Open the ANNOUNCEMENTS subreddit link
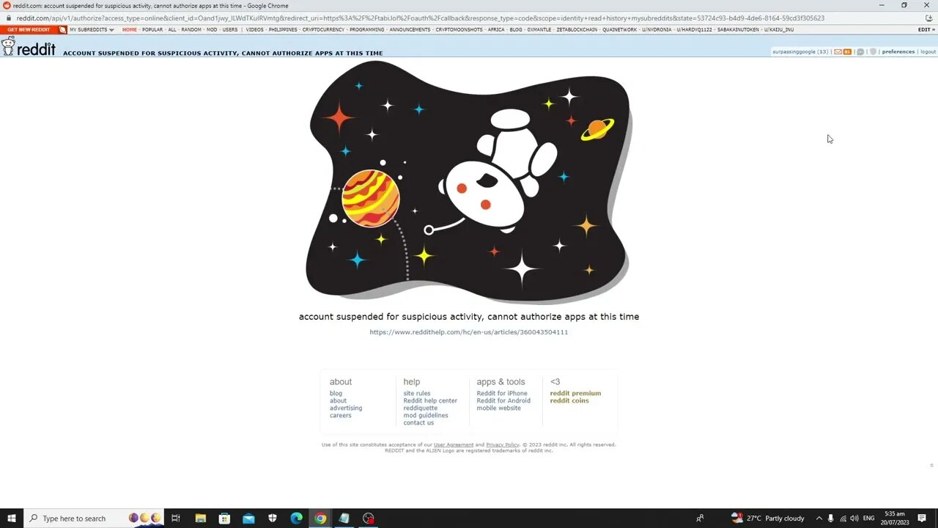The height and width of the screenshot is (528, 938). point(410,30)
